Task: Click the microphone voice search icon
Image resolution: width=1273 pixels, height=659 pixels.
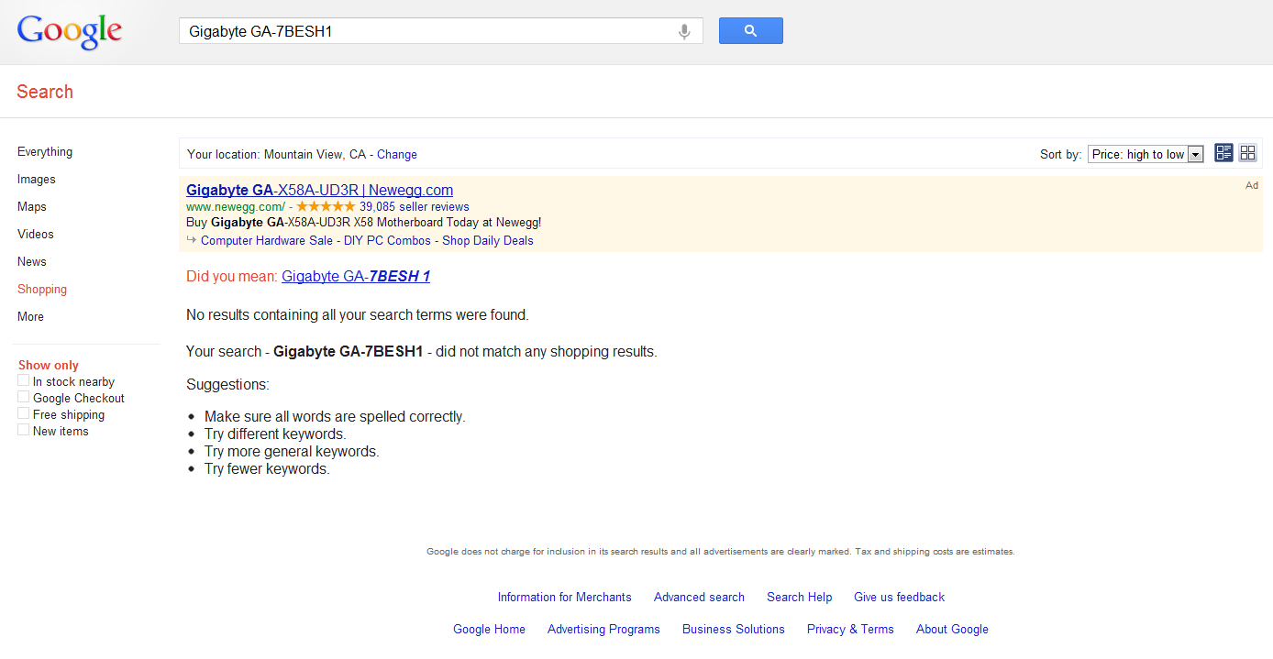Action: point(683,31)
